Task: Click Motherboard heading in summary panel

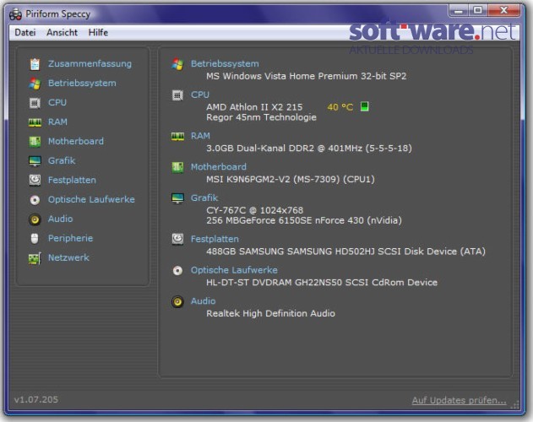Action: coord(219,167)
